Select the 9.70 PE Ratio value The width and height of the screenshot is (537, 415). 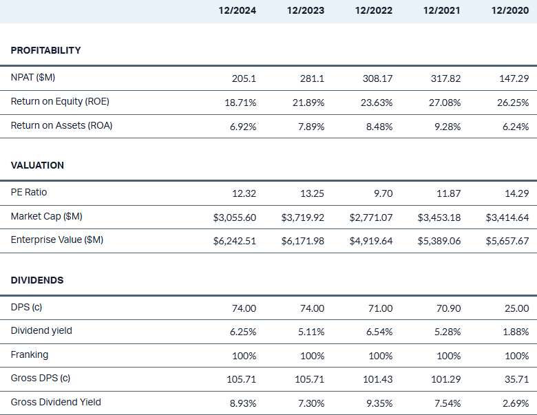pyautogui.click(x=381, y=193)
